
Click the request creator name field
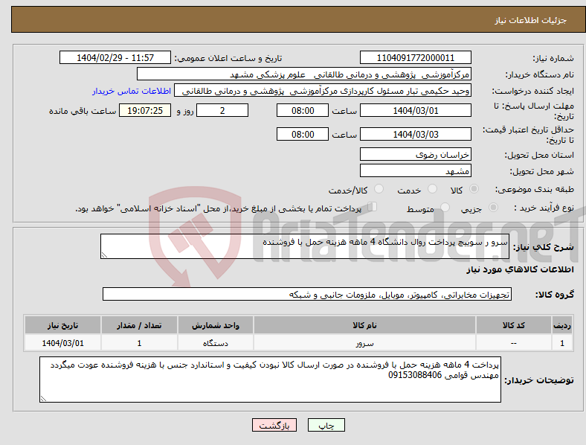(323, 91)
